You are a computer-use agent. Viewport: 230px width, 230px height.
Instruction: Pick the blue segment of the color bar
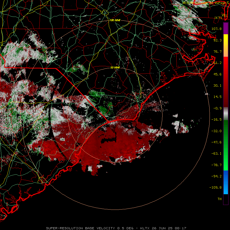click(226, 182)
